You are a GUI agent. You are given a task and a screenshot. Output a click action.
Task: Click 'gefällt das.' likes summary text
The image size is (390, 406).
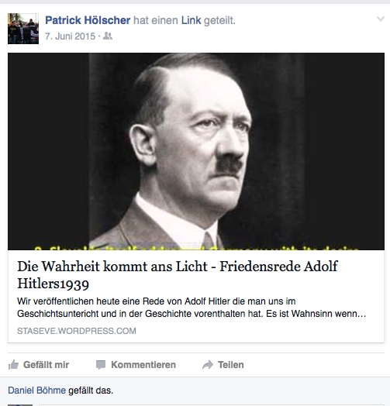pyautogui.click(x=91, y=391)
